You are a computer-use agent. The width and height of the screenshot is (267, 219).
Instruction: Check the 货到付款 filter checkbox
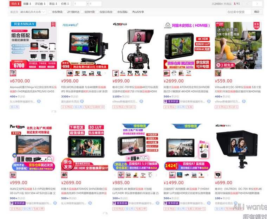pyautogui.click(x=82, y=12)
